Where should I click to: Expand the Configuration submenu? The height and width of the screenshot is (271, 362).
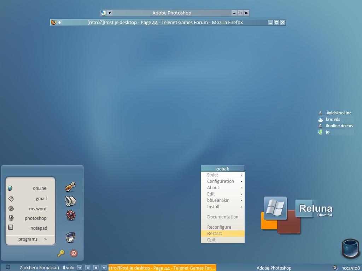[223, 181]
